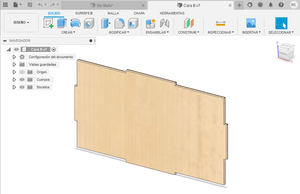Open the data panel grid icon
300x194 pixels.
(5, 5)
